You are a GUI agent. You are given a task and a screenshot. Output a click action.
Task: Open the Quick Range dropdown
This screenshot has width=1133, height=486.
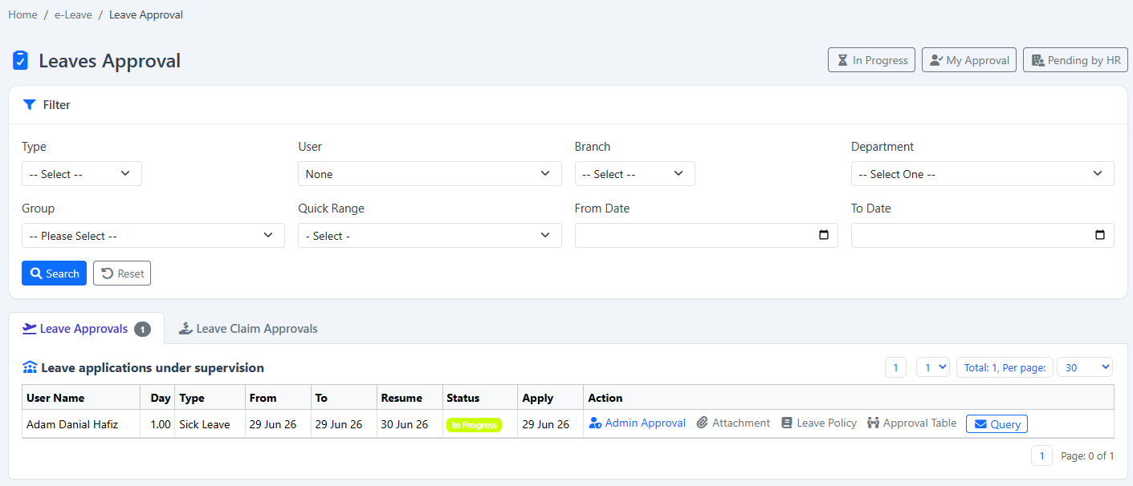[430, 236]
